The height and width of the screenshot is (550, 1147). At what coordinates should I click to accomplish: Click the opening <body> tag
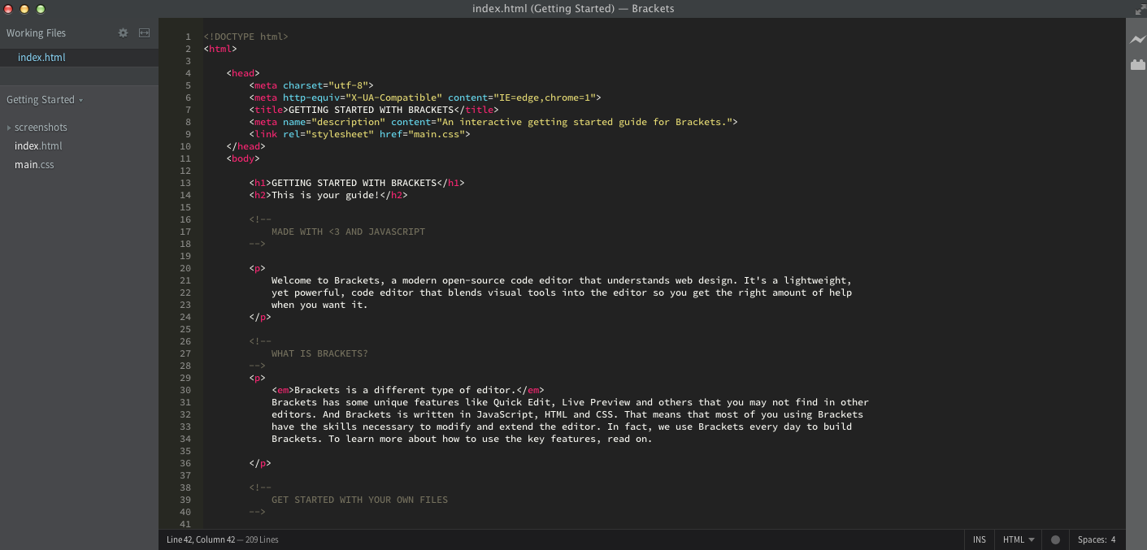[x=243, y=158]
